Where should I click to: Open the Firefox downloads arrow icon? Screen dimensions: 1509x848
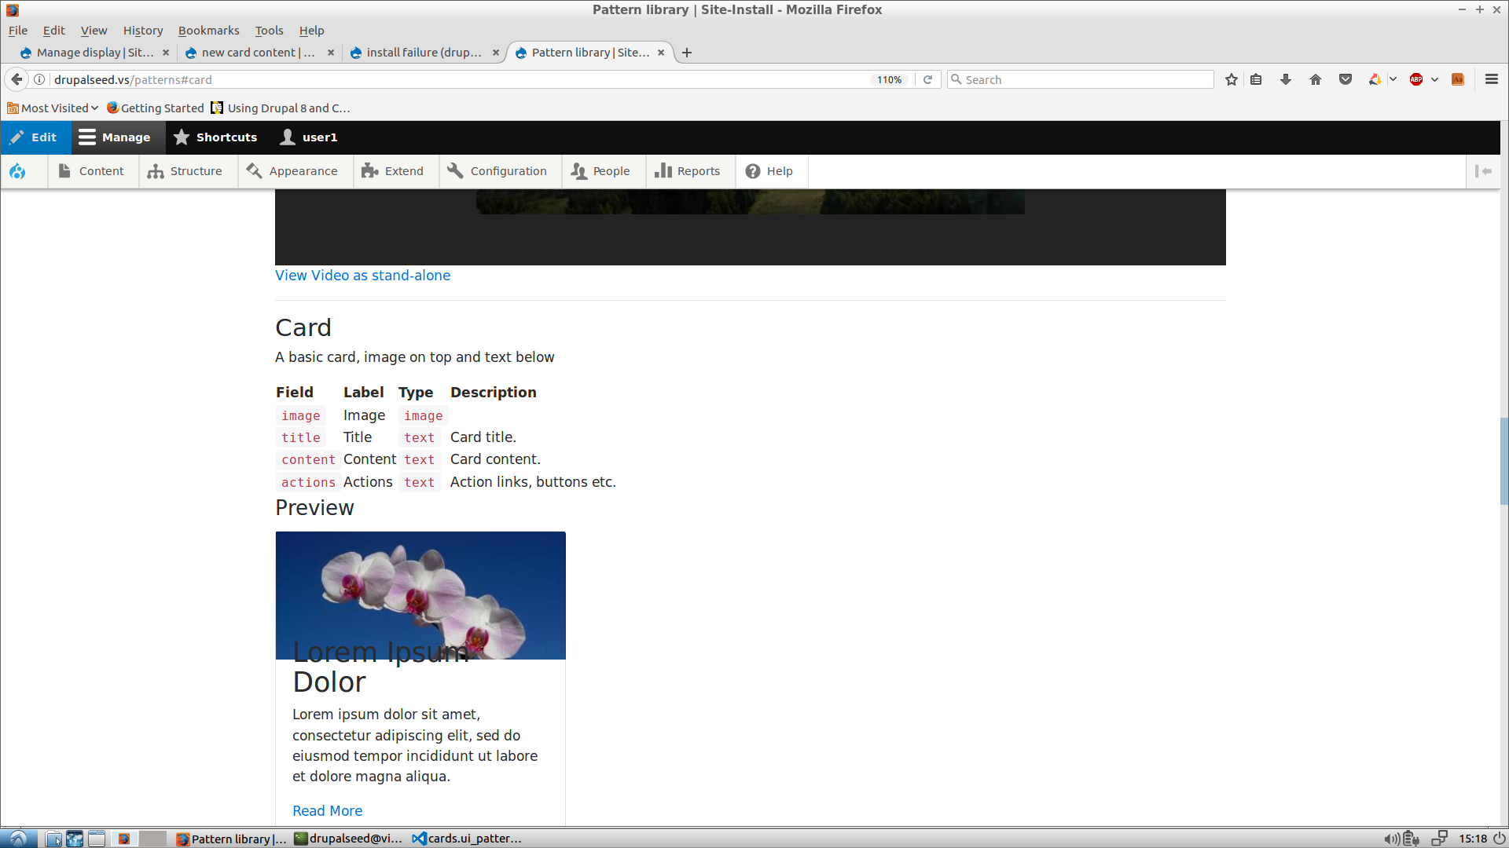(x=1286, y=79)
